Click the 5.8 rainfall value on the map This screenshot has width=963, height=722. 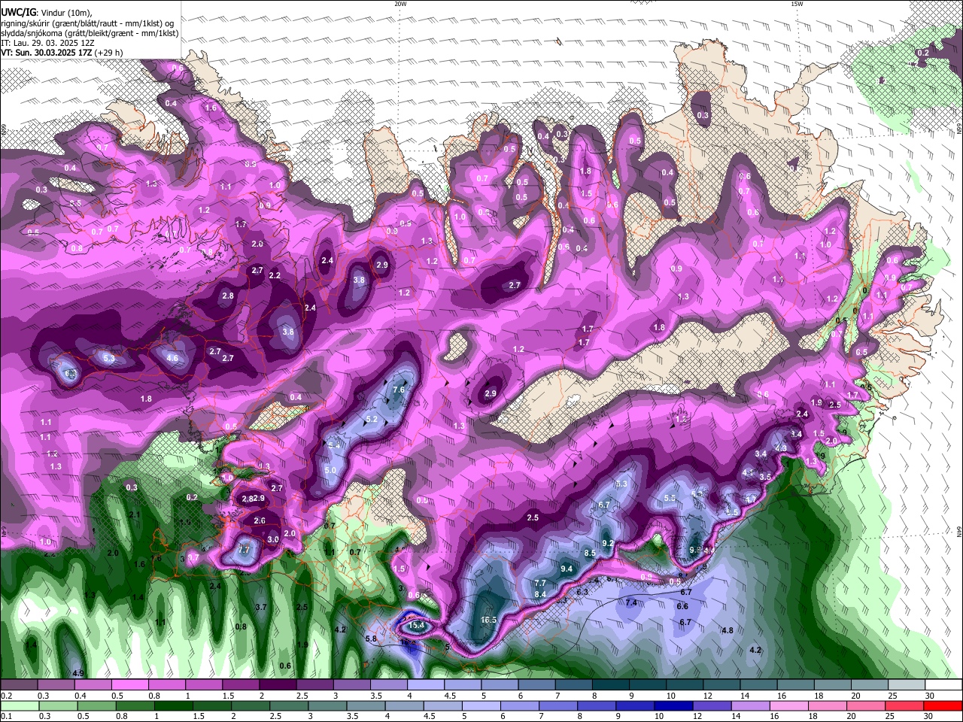(371, 639)
